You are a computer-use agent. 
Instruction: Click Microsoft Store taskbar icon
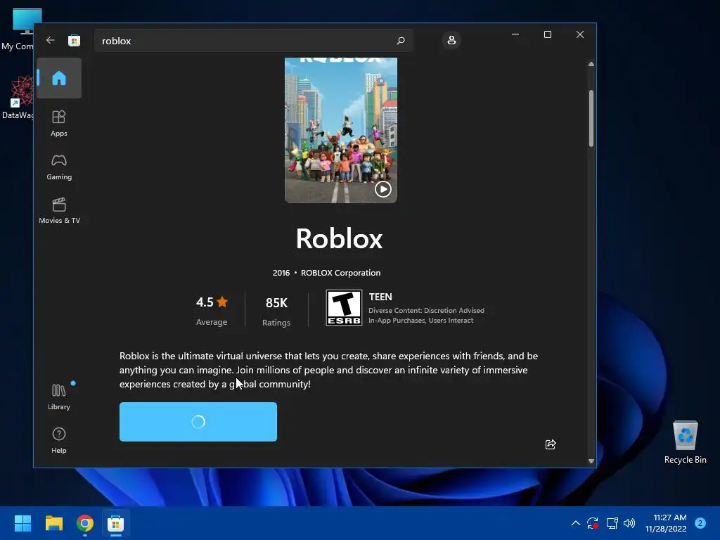coord(116,523)
